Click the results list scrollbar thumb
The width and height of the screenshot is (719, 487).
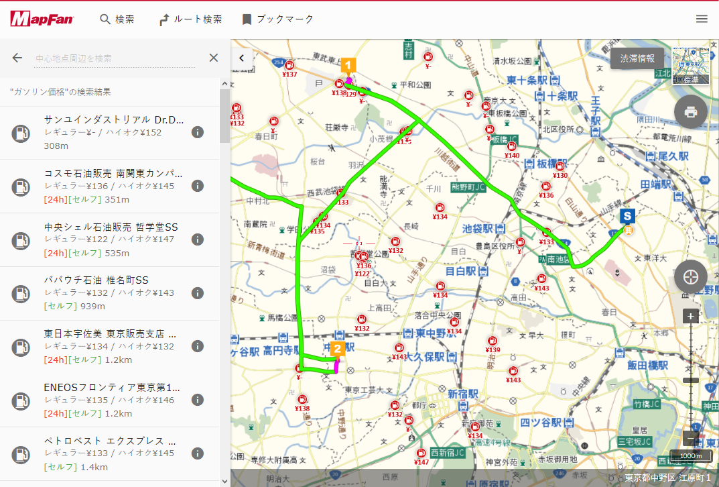224,115
